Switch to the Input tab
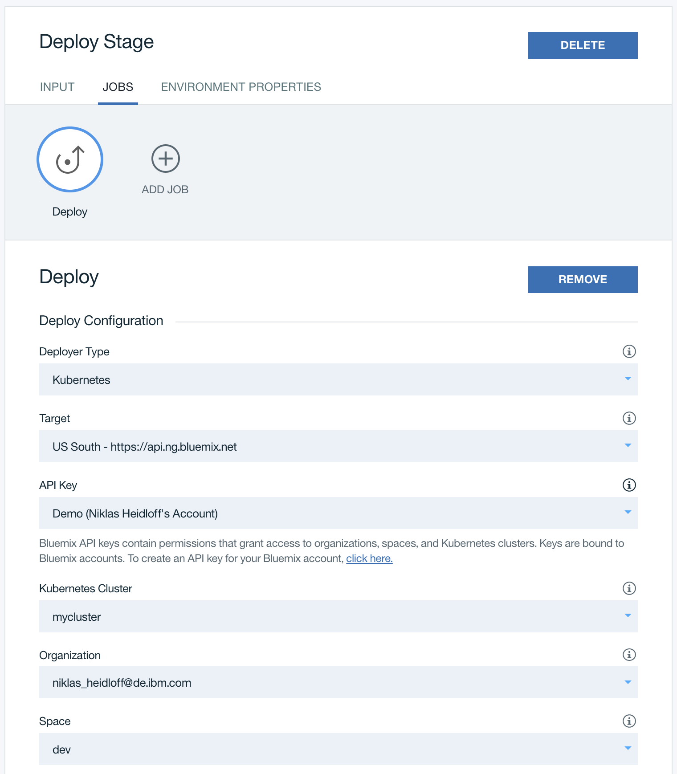Screen dimensions: 677x774 57,87
